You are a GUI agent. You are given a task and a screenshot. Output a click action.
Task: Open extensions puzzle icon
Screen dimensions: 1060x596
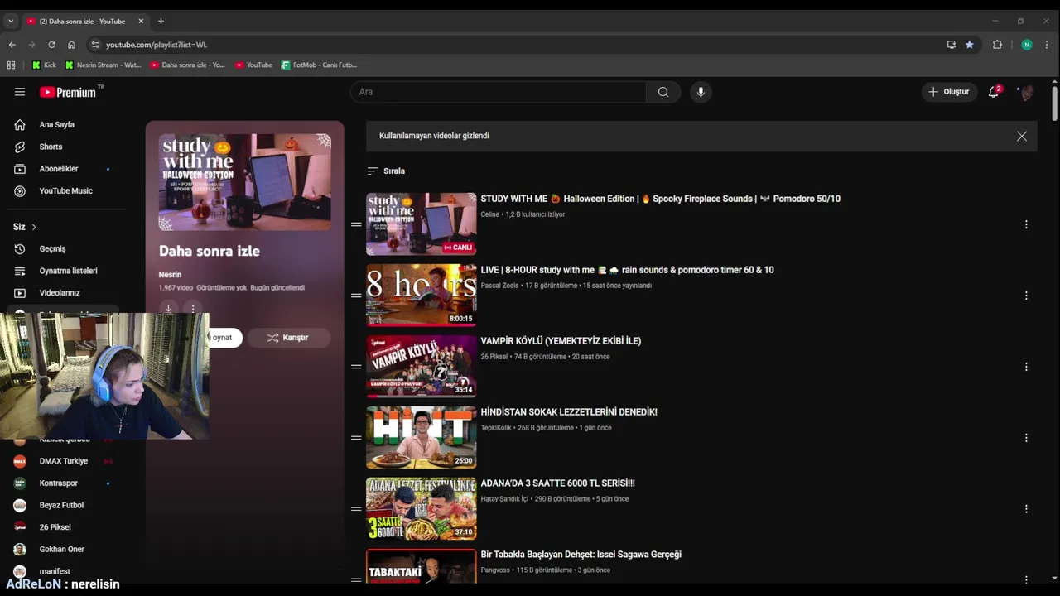click(997, 45)
